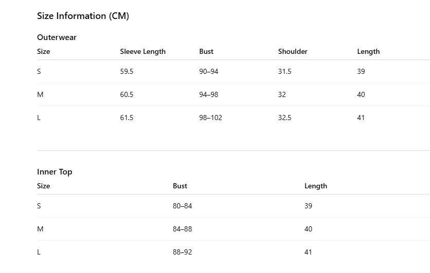This screenshot has width=430, height=273.
Task: Click the Inner Top Bust column header
Action: (180, 186)
